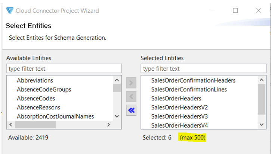Select SalesOrderHeadersV3 entity

179,116
